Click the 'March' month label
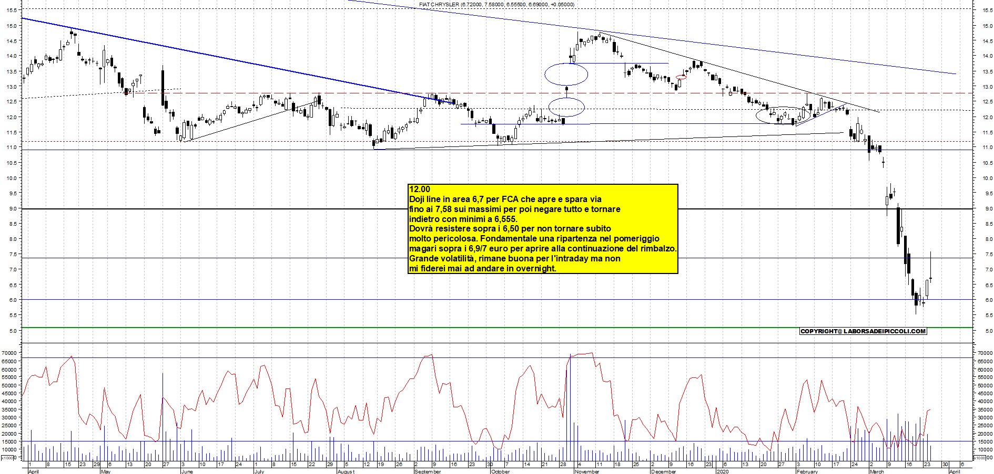 (877, 471)
